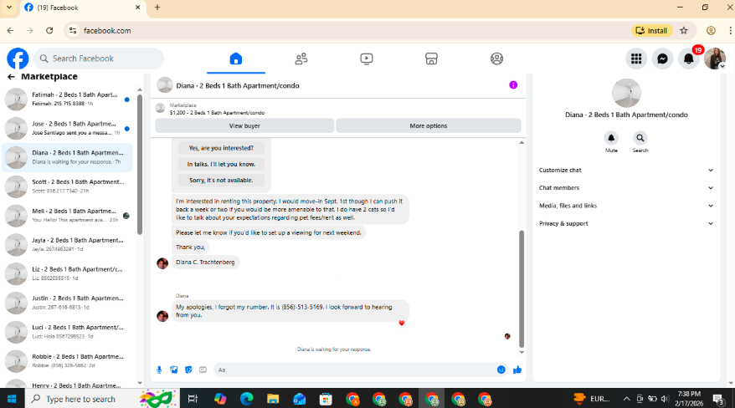Open Scott's conversation
The width and height of the screenshot is (735, 408).
coord(68,186)
